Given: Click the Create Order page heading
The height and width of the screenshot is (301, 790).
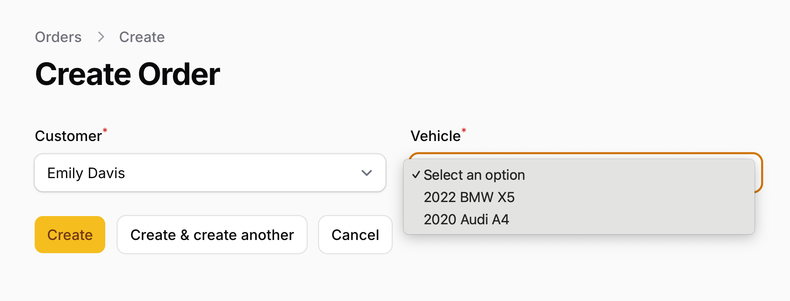Looking at the screenshot, I should pyautogui.click(x=128, y=74).
